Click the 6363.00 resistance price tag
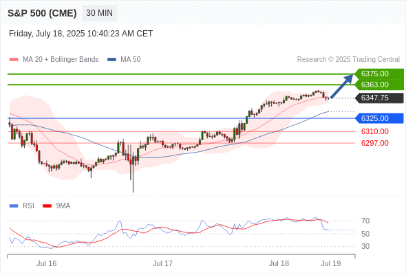 [x=378, y=85]
